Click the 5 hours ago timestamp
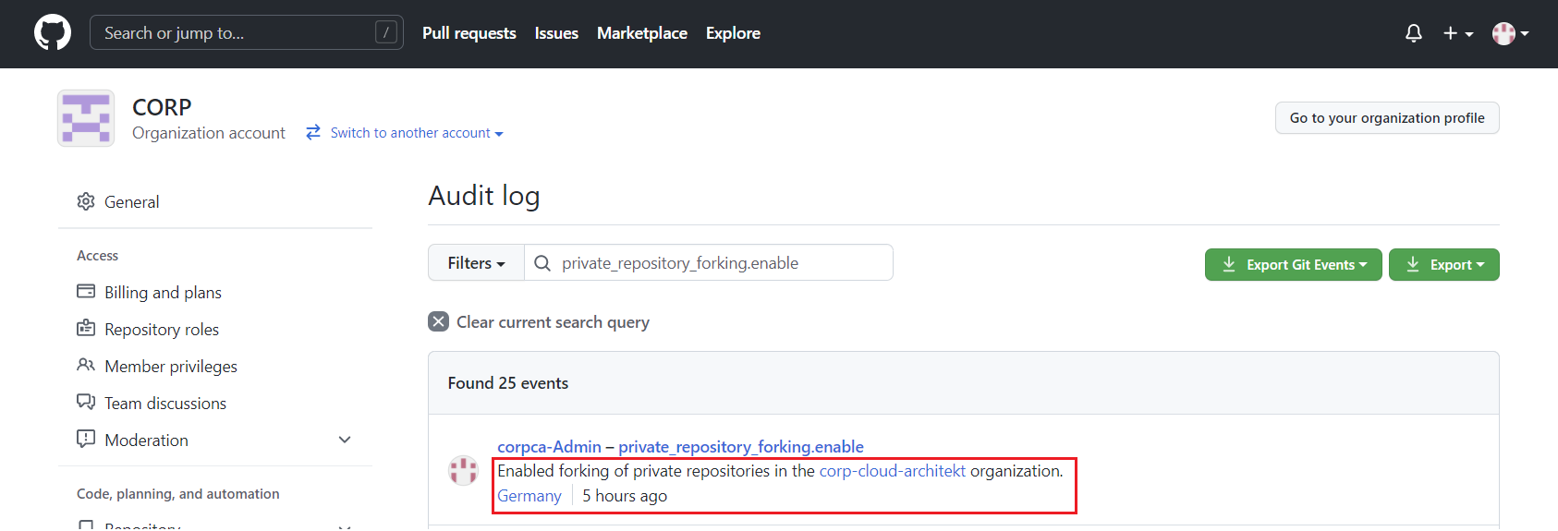The height and width of the screenshot is (531, 1558). [x=625, y=496]
